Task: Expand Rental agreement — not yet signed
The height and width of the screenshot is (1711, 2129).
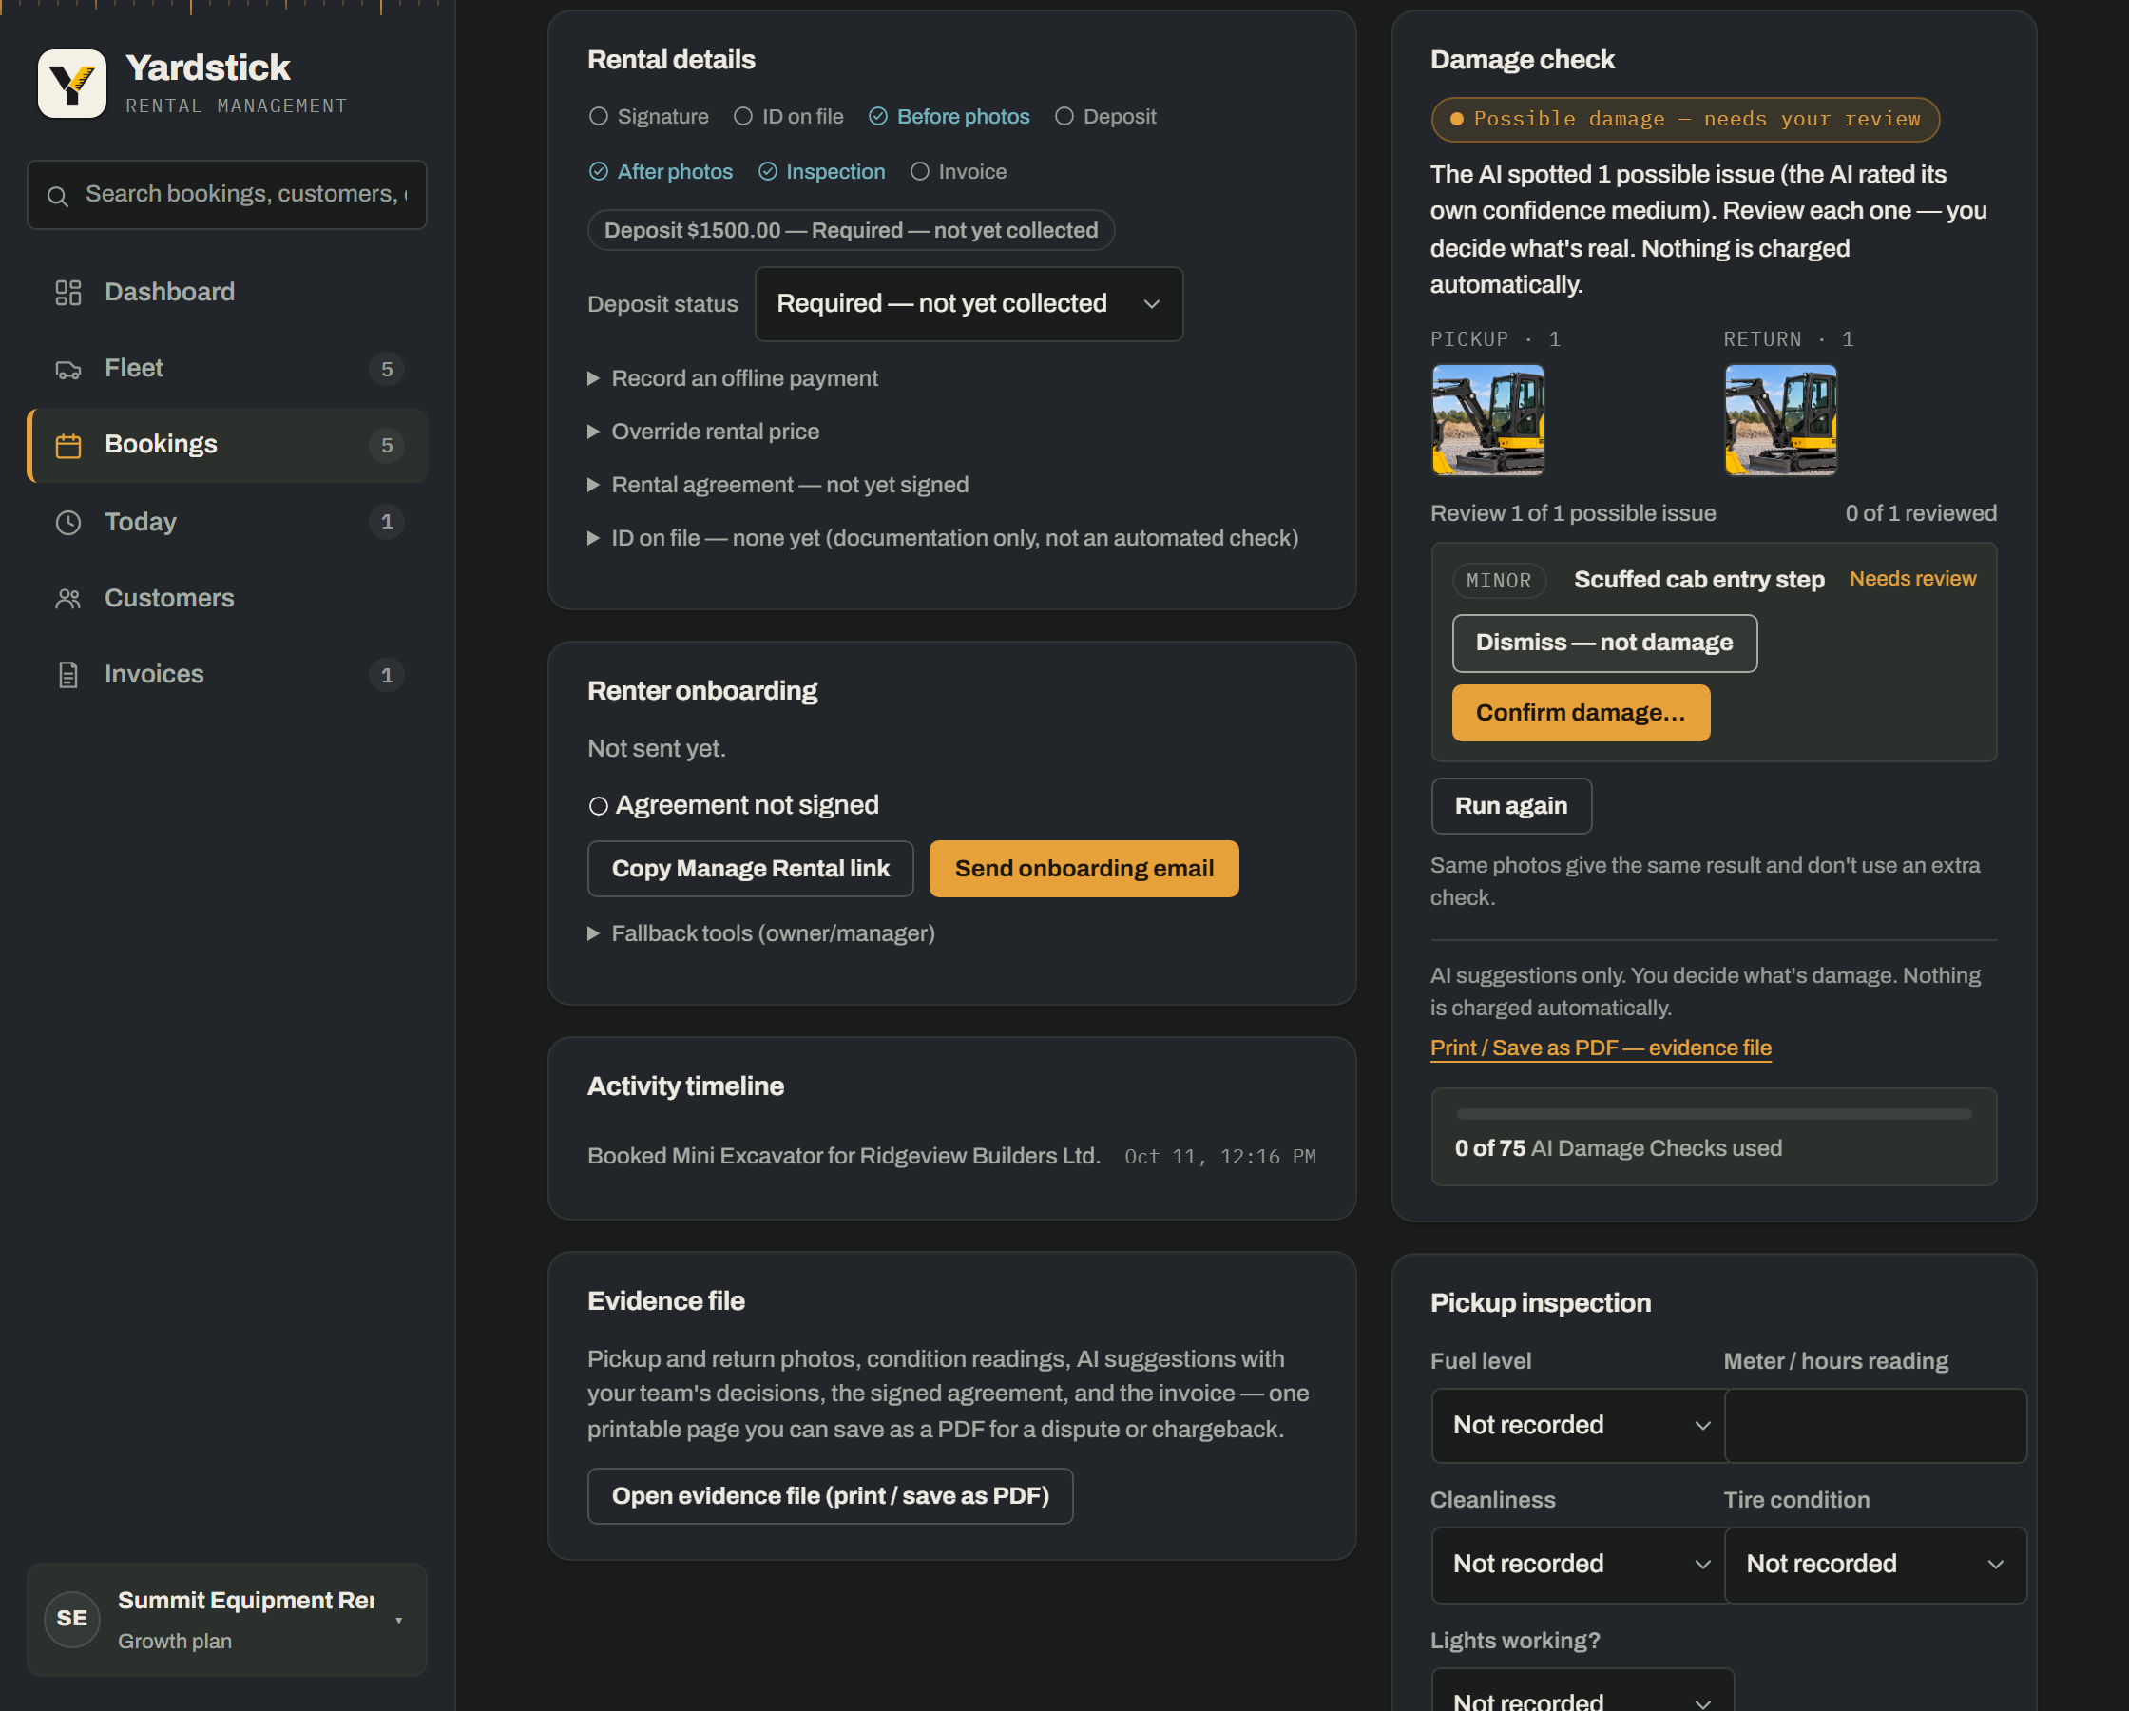Action: (778, 485)
